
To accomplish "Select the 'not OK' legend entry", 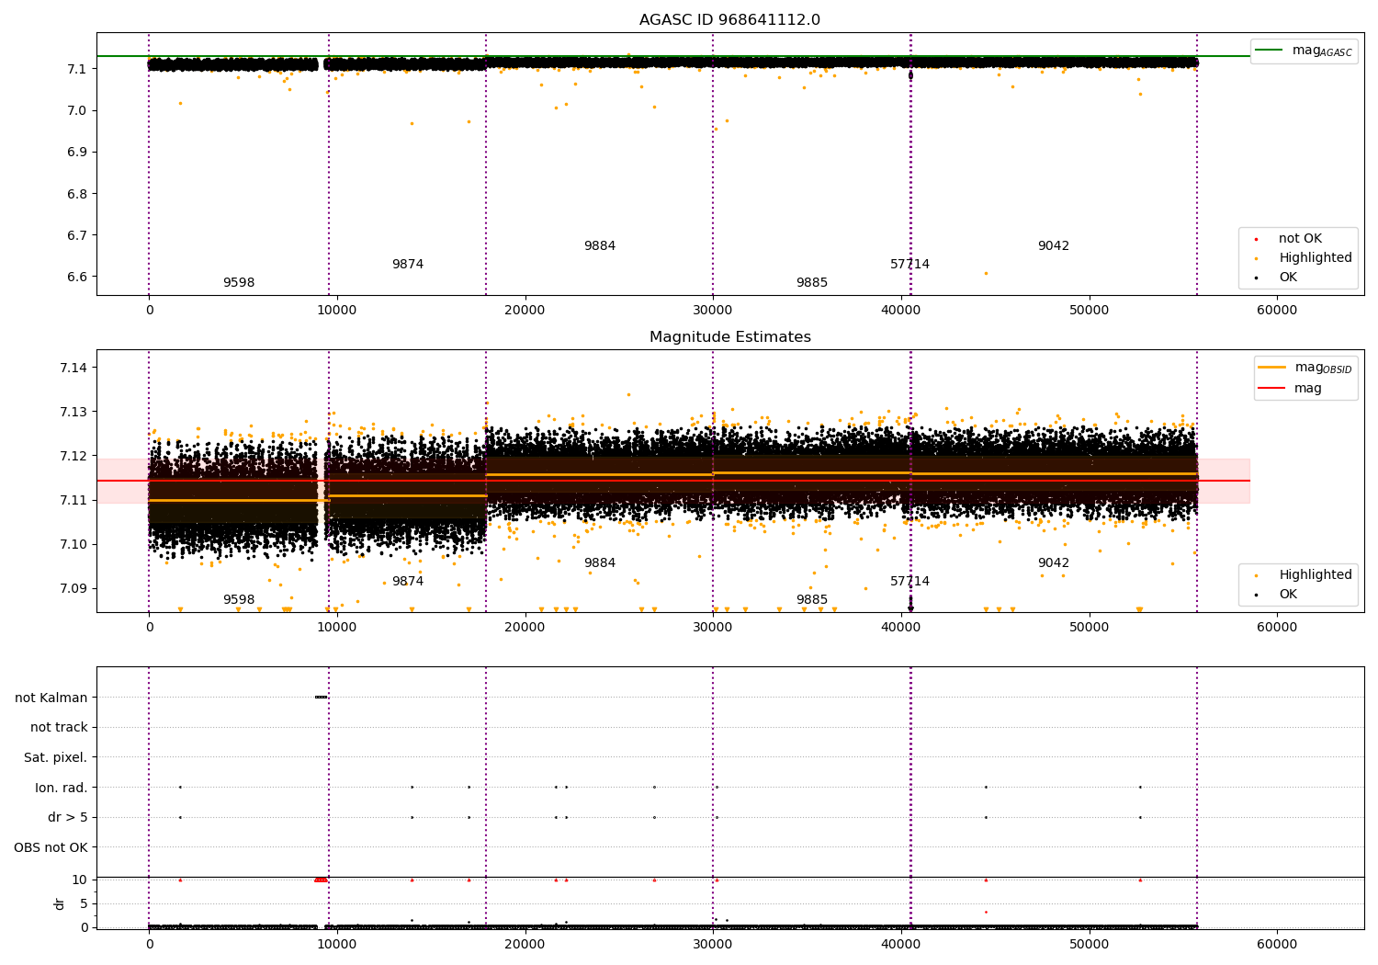I will (x=1300, y=239).
